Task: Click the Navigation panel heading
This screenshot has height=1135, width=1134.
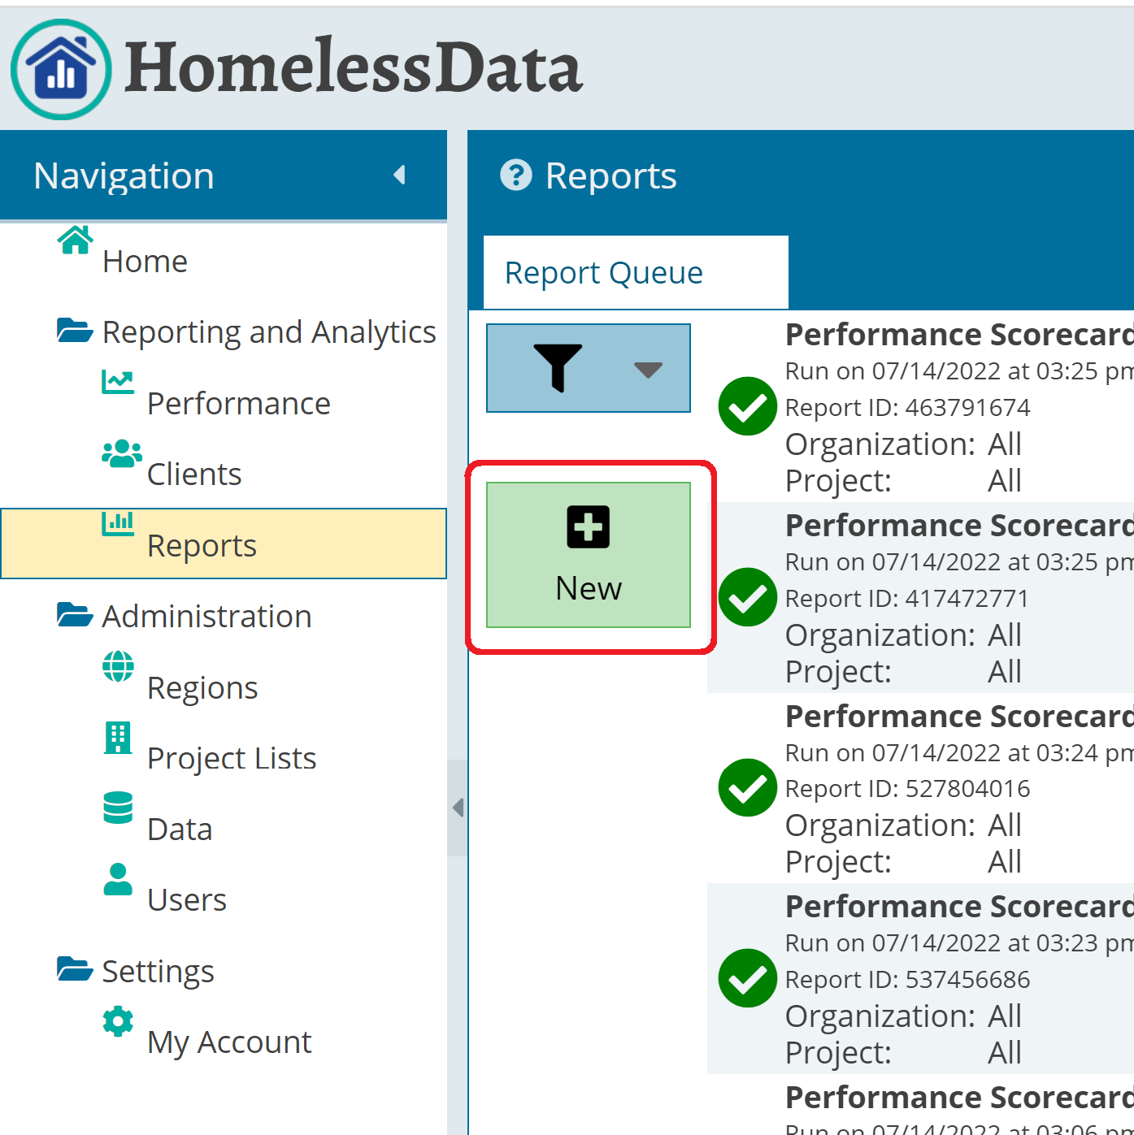Action: (x=124, y=175)
